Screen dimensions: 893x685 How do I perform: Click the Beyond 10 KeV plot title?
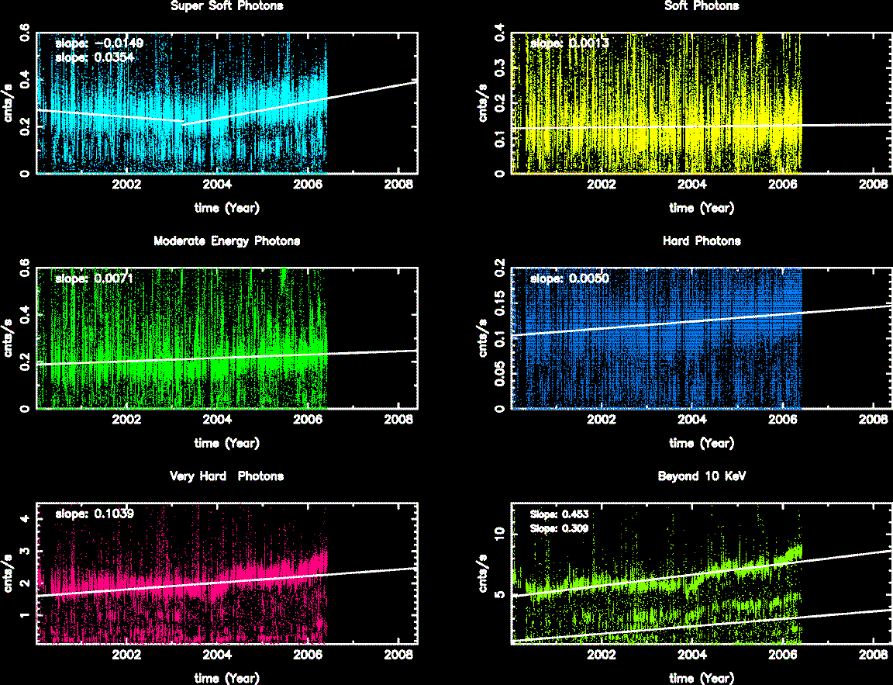pyautogui.click(x=702, y=476)
